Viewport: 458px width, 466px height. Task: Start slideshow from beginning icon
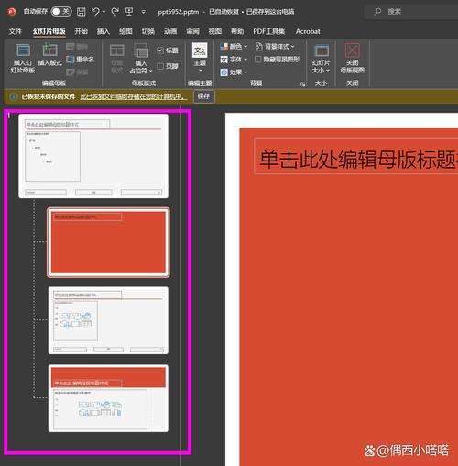[x=129, y=12]
